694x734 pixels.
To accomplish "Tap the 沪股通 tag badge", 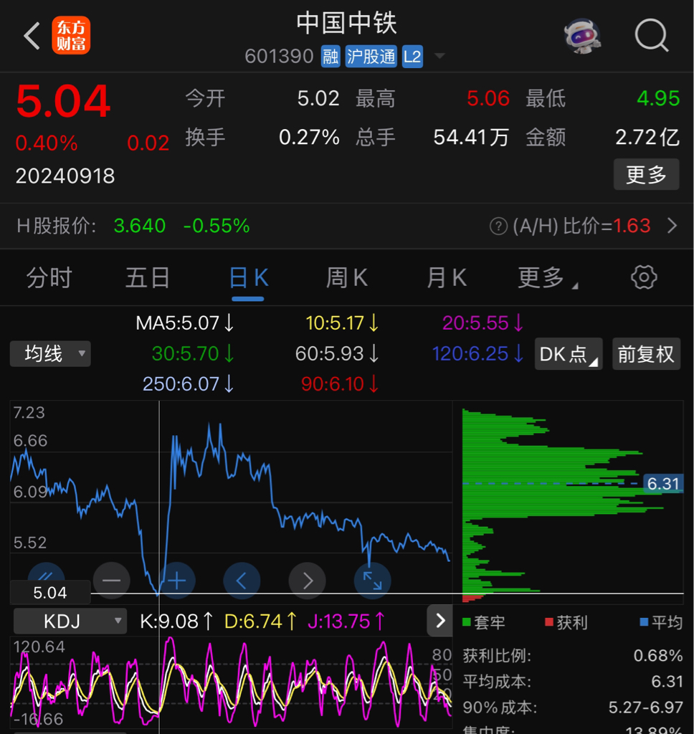I will 371,57.
